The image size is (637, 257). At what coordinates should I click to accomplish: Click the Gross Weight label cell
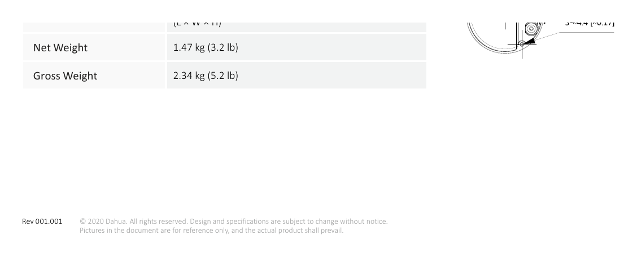coord(94,76)
